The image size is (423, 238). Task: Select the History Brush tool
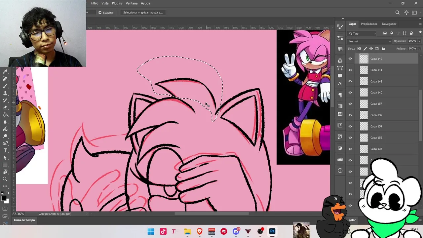5,100
